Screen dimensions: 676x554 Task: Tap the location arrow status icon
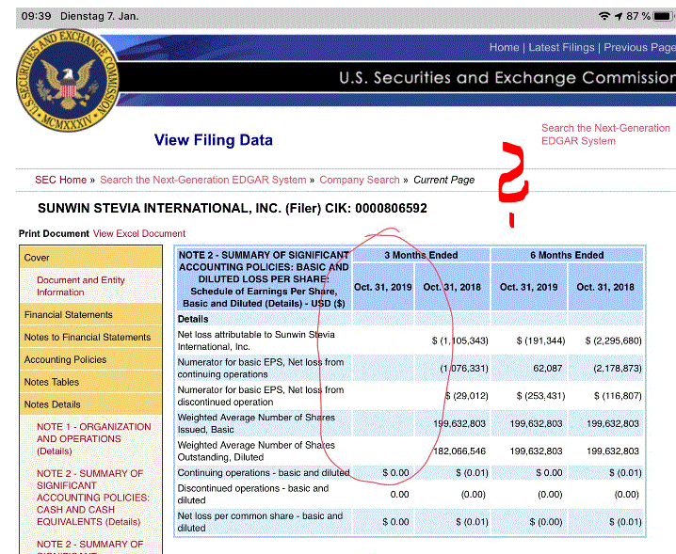pyautogui.click(x=619, y=16)
